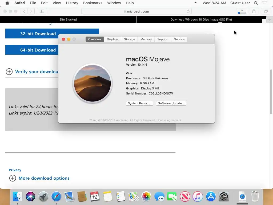Image resolution: width=273 pixels, height=205 pixels.
Task: Click the eject icon in menu bar
Action: click(195, 3)
